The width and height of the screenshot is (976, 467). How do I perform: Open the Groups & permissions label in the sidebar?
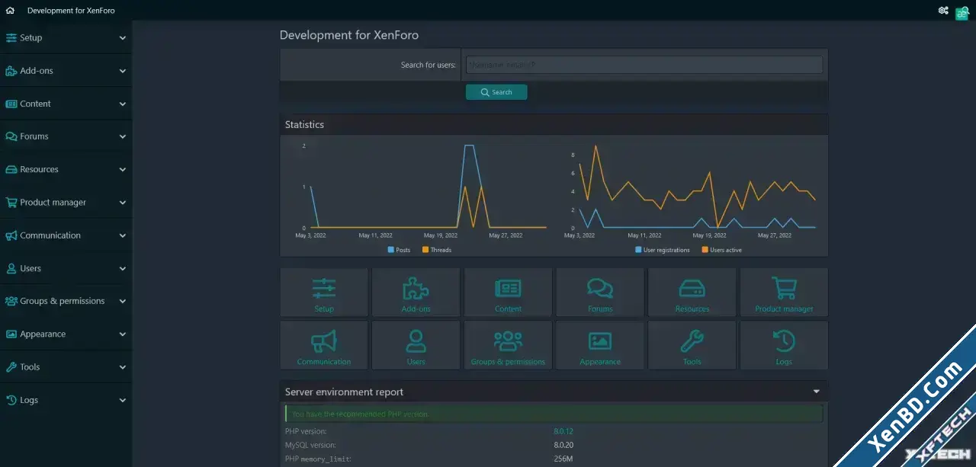(63, 301)
